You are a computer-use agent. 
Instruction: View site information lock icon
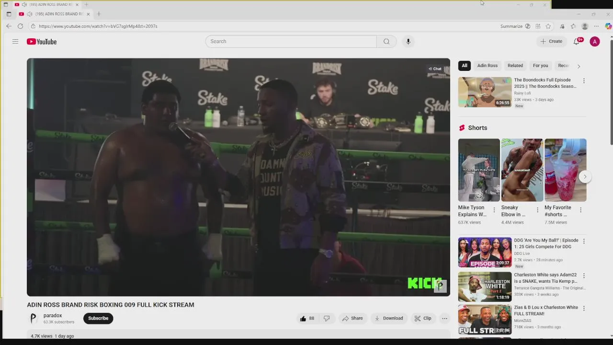pyautogui.click(x=33, y=26)
